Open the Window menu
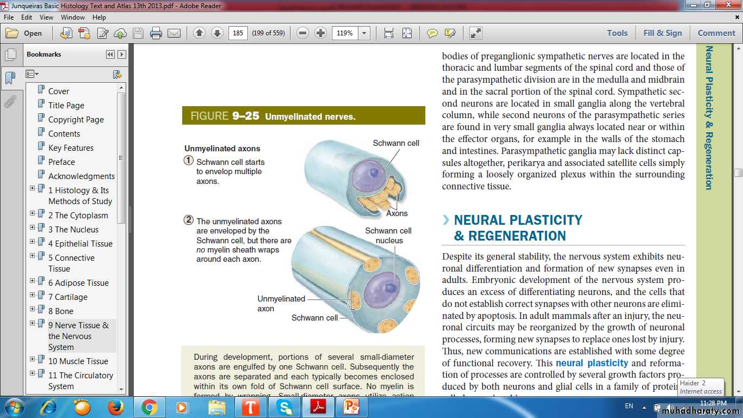The image size is (743, 418). [x=73, y=17]
